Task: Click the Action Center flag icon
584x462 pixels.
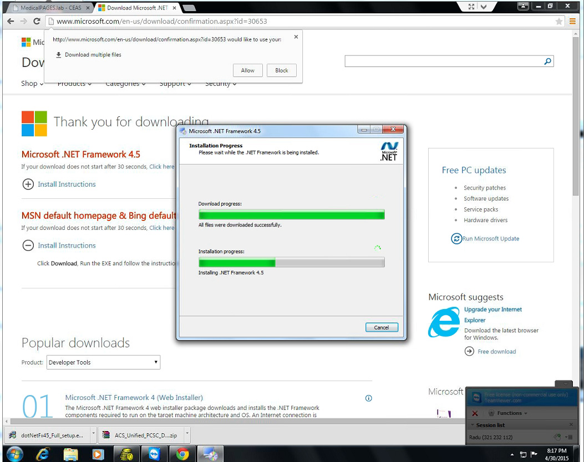Action: coord(534,454)
